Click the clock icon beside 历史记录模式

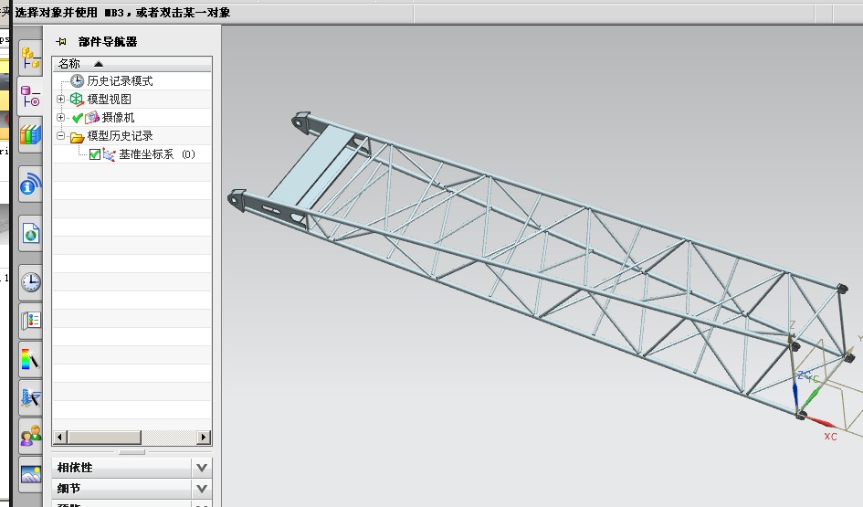(x=77, y=81)
